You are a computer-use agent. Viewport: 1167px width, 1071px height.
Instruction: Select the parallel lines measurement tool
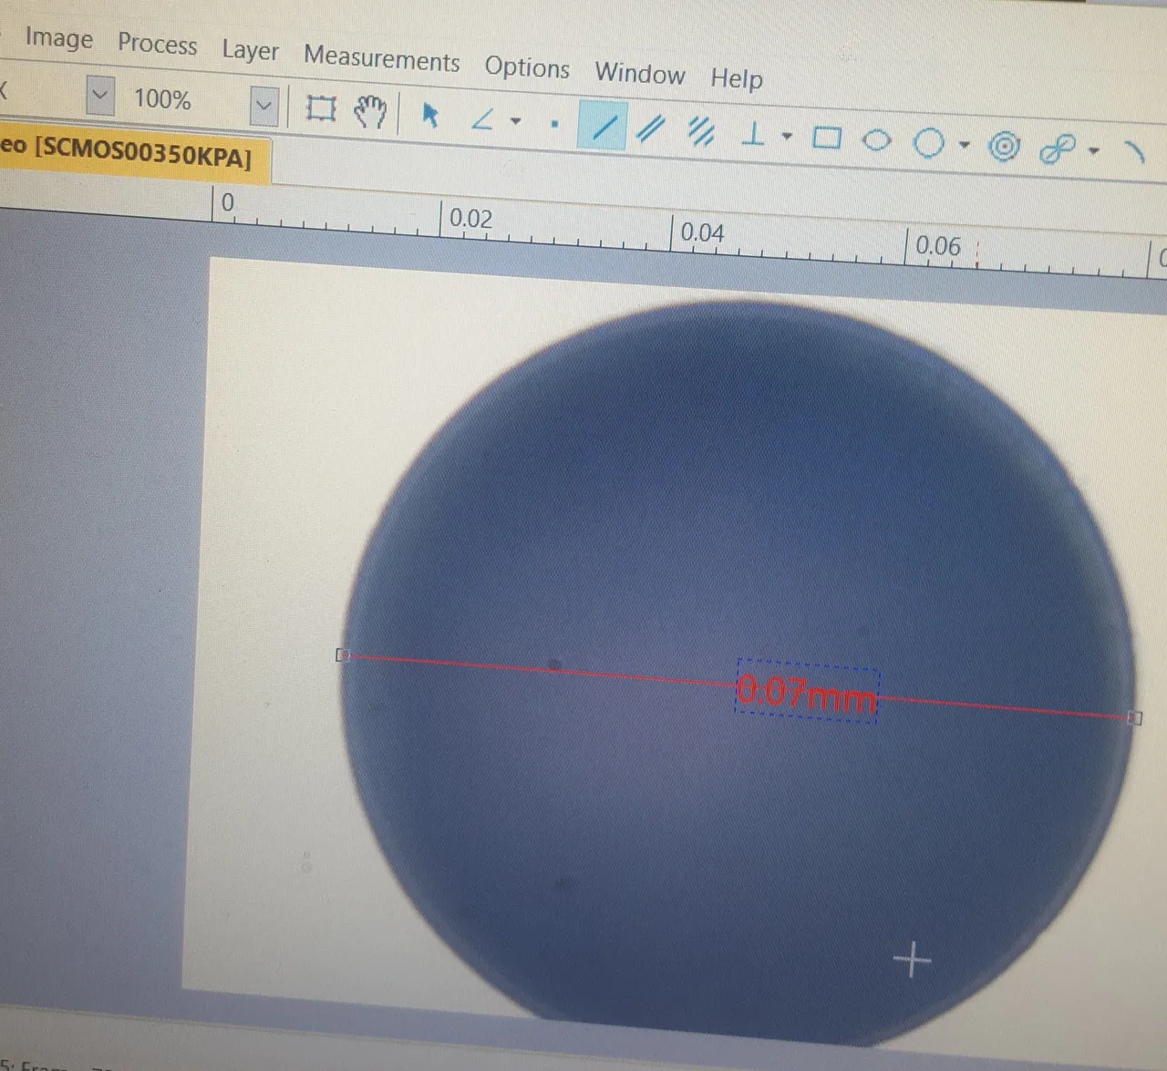click(650, 129)
